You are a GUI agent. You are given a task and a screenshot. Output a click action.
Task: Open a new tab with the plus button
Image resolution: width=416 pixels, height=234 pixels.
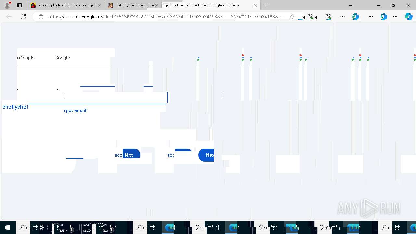coord(266,5)
